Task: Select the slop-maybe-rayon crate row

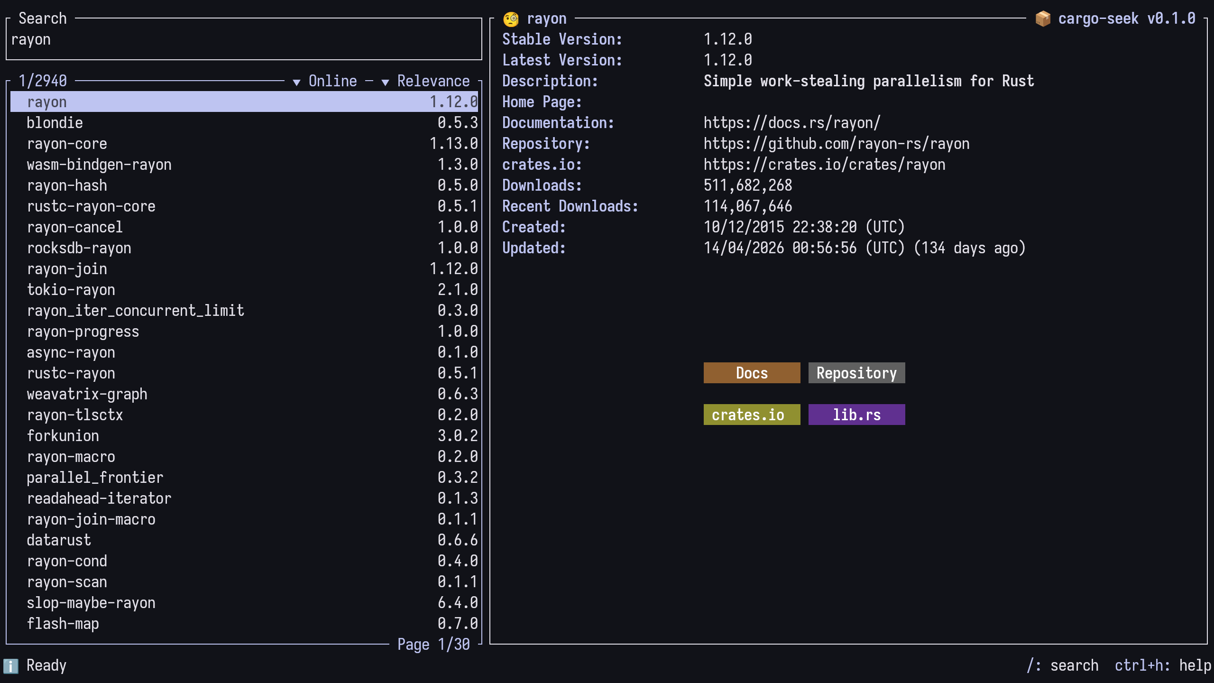Action: coord(244,602)
